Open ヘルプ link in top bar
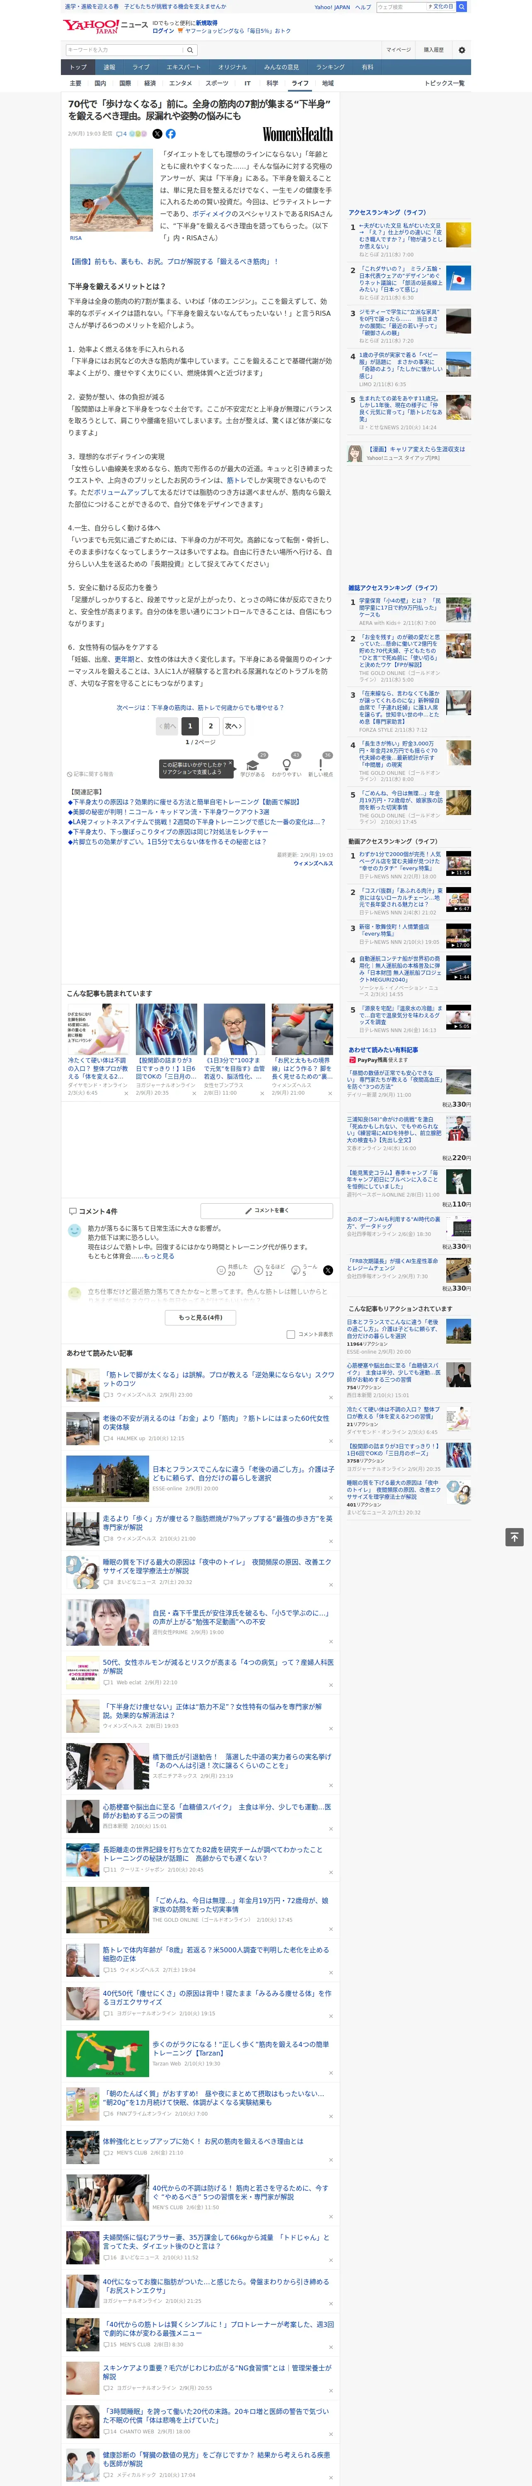The image size is (532, 2486). tap(362, 7)
